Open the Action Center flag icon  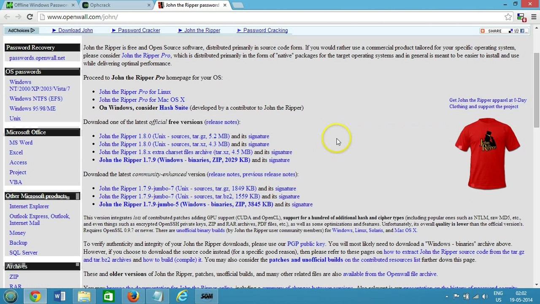point(456,296)
